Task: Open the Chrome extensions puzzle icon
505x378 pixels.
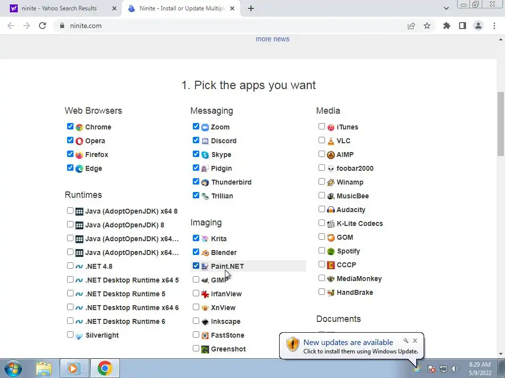Action: point(447,26)
